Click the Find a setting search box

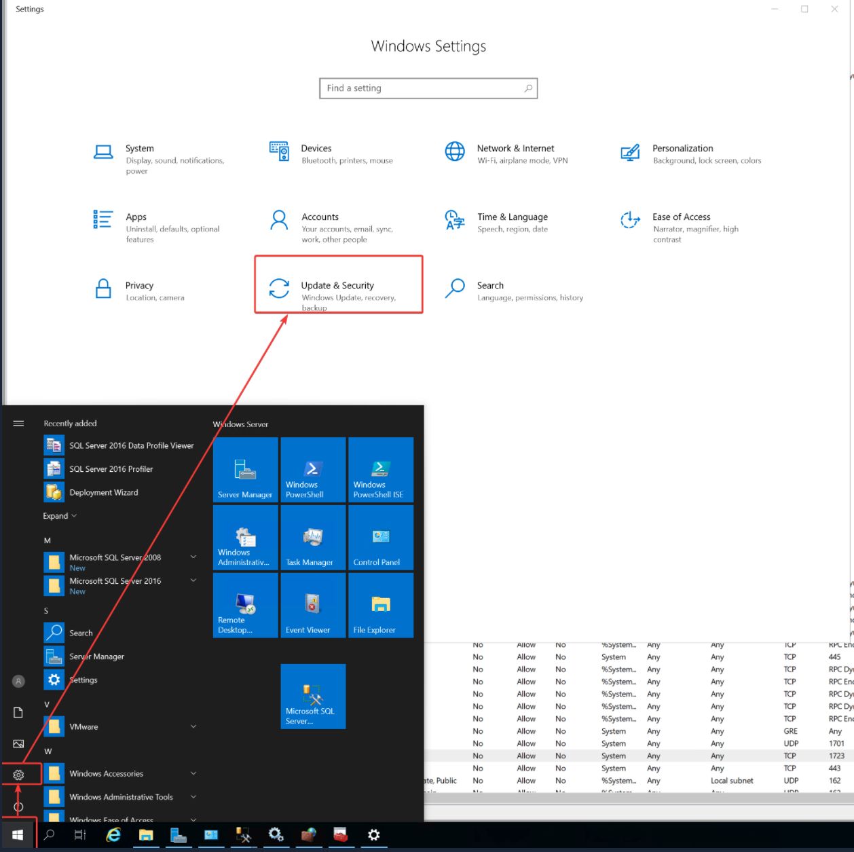[428, 88]
